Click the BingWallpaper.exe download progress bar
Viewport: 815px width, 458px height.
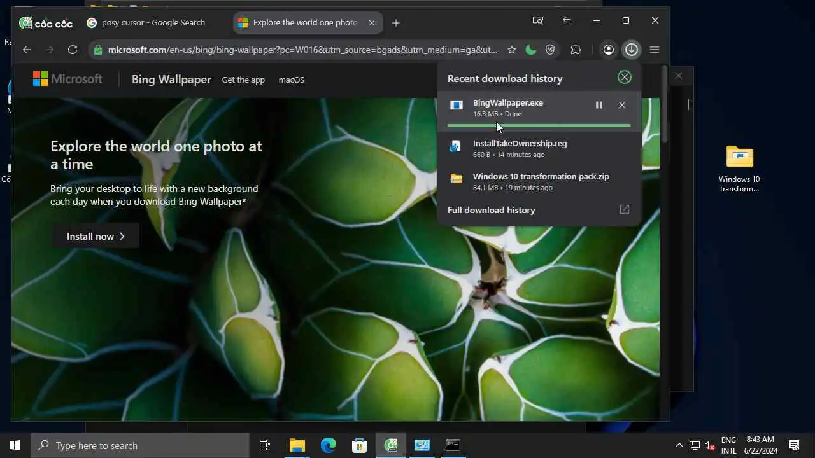pos(539,125)
